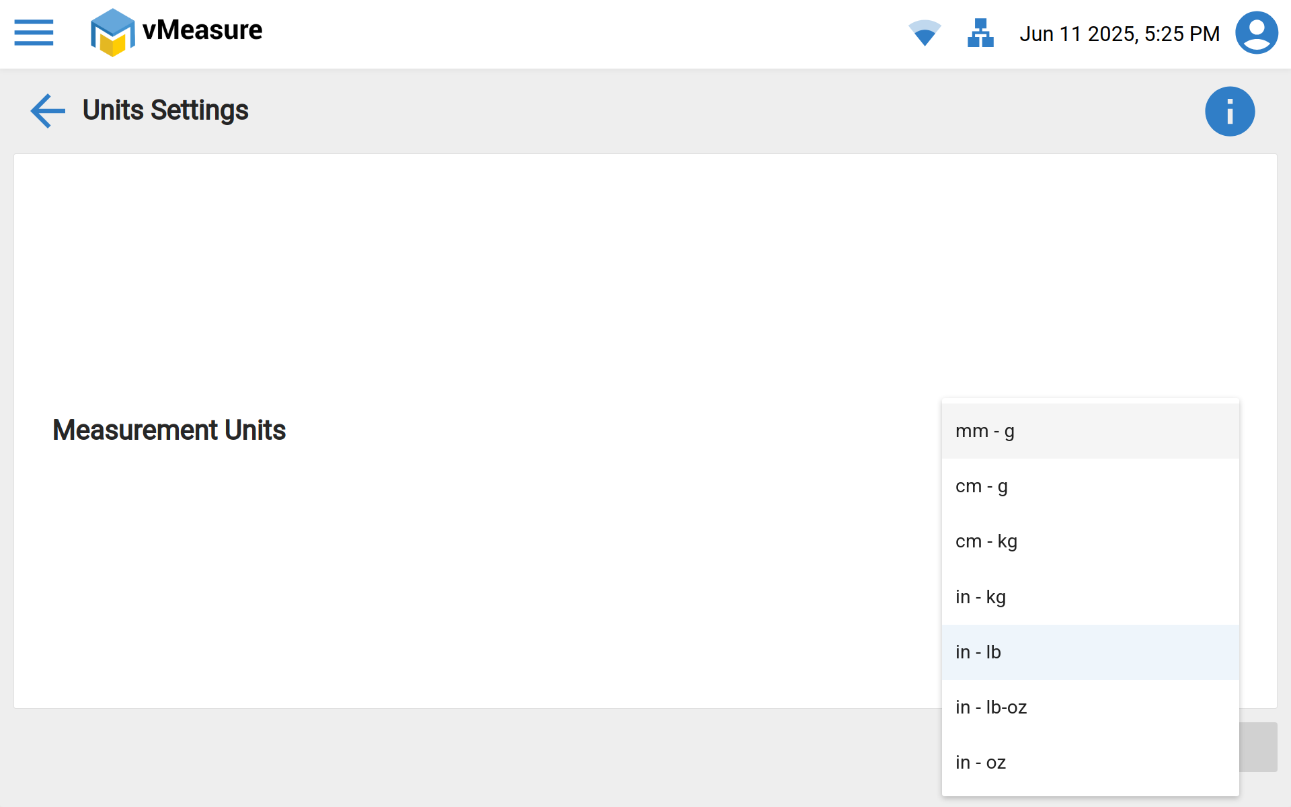Choose in - kg from the list
Screen dimensions: 1291x807
tap(1089, 597)
